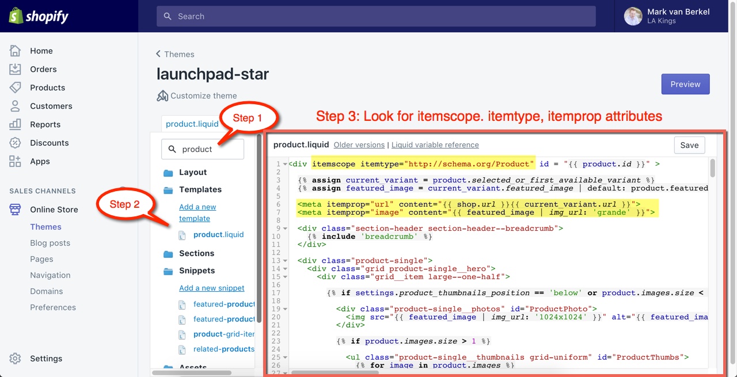Click the meta itemprop="url" code line
The height and width of the screenshot is (377, 737).
click(x=469, y=204)
